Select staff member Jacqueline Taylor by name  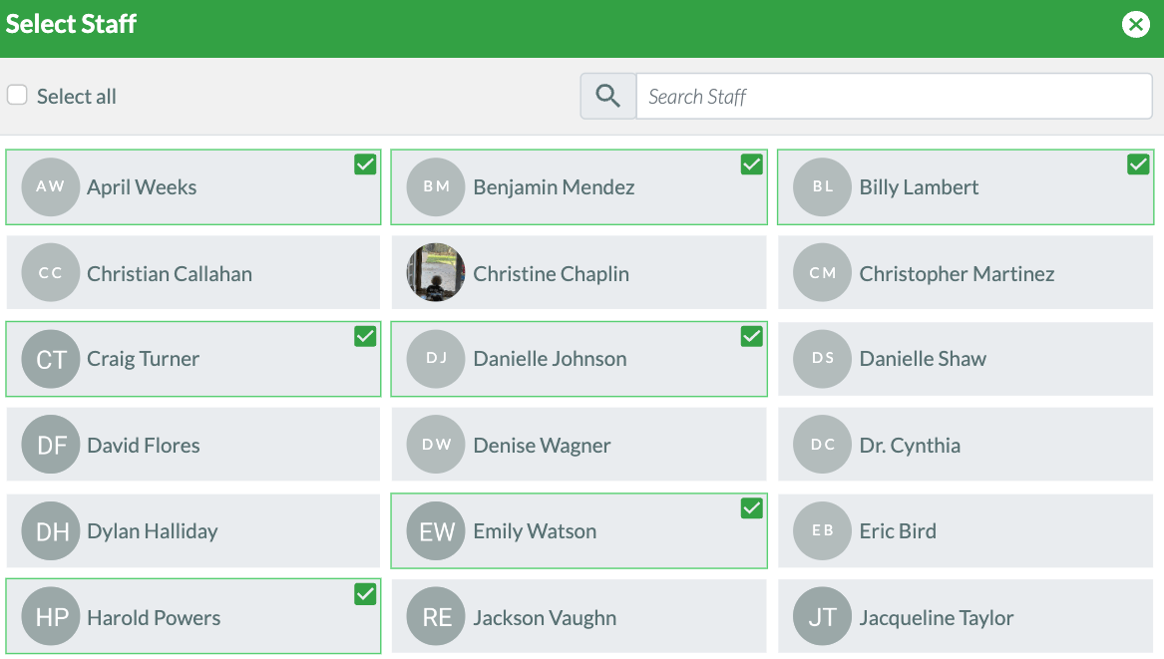pyautogui.click(x=937, y=617)
